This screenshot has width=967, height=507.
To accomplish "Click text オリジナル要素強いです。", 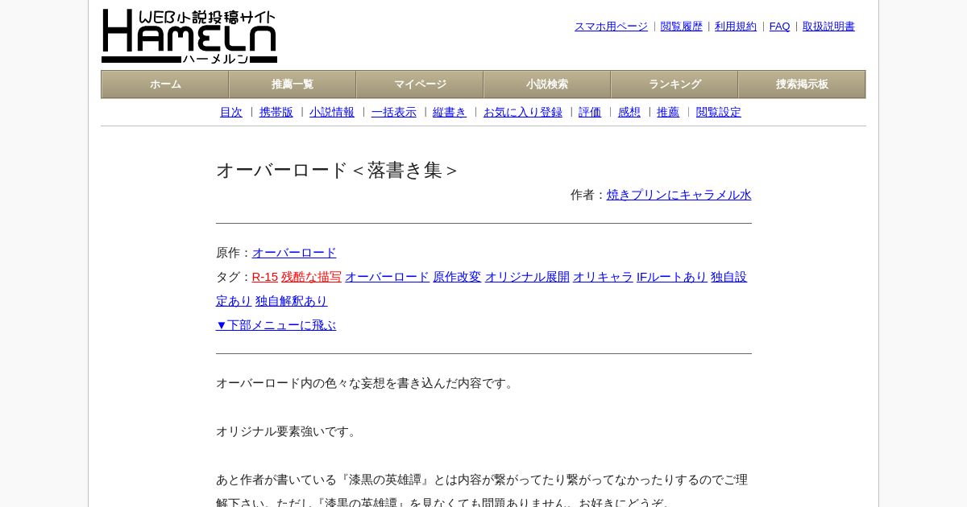I will pyautogui.click(x=288, y=431).
